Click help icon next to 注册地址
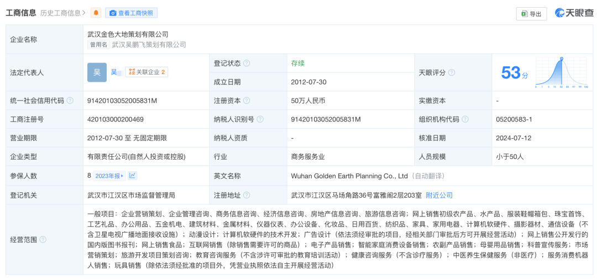The image size is (597, 280). 247,195
